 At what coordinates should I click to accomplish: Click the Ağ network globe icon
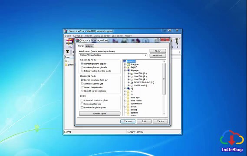[x=128, y=88]
